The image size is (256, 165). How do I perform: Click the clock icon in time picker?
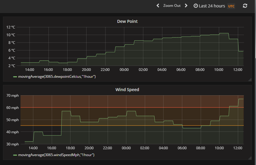point(196,6)
